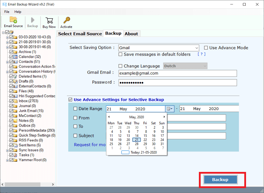The image size is (264, 193).
Task: Expand the 03-03-2020 10-43 folder
Action: (7, 37)
